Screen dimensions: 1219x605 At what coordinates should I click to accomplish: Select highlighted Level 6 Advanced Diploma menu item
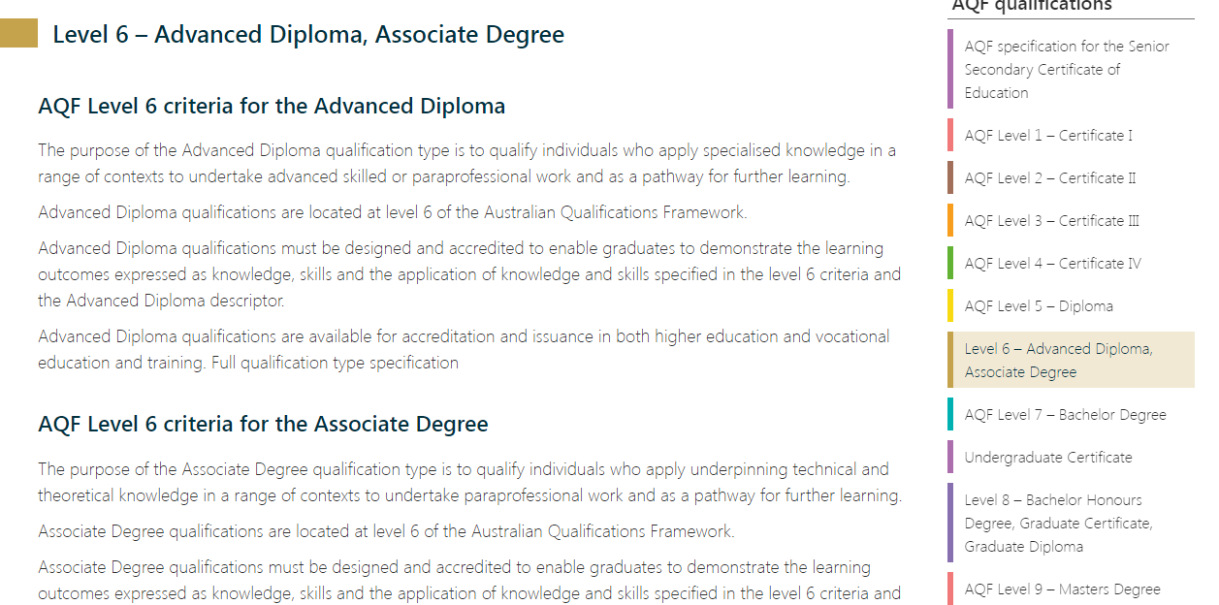tap(1071, 360)
